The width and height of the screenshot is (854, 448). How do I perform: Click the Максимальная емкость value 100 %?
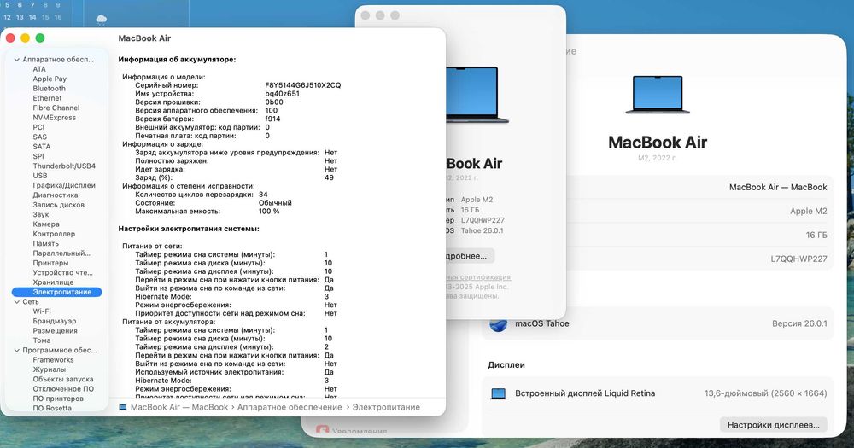pyautogui.click(x=269, y=212)
